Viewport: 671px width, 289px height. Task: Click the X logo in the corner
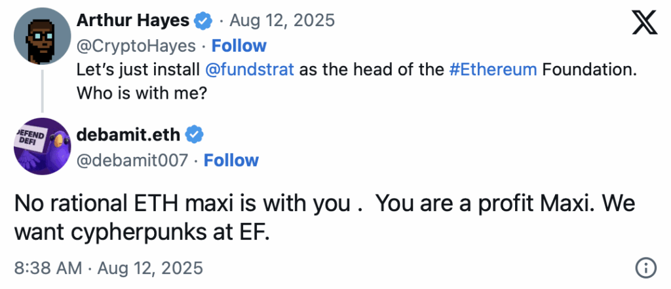[645, 23]
